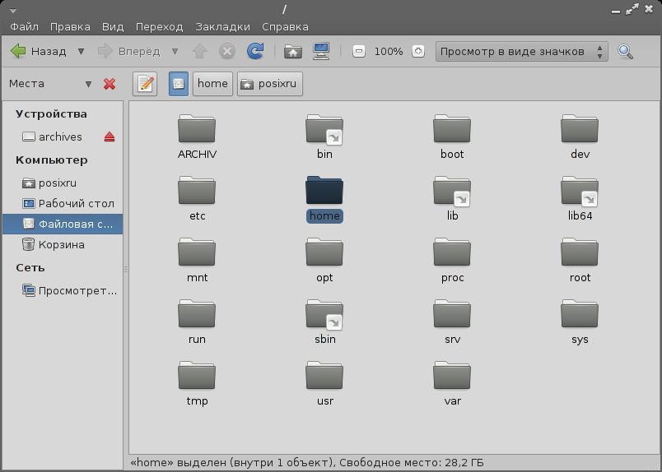Click the status bar free space text
The width and height of the screenshot is (662, 472).
tap(411, 463)
